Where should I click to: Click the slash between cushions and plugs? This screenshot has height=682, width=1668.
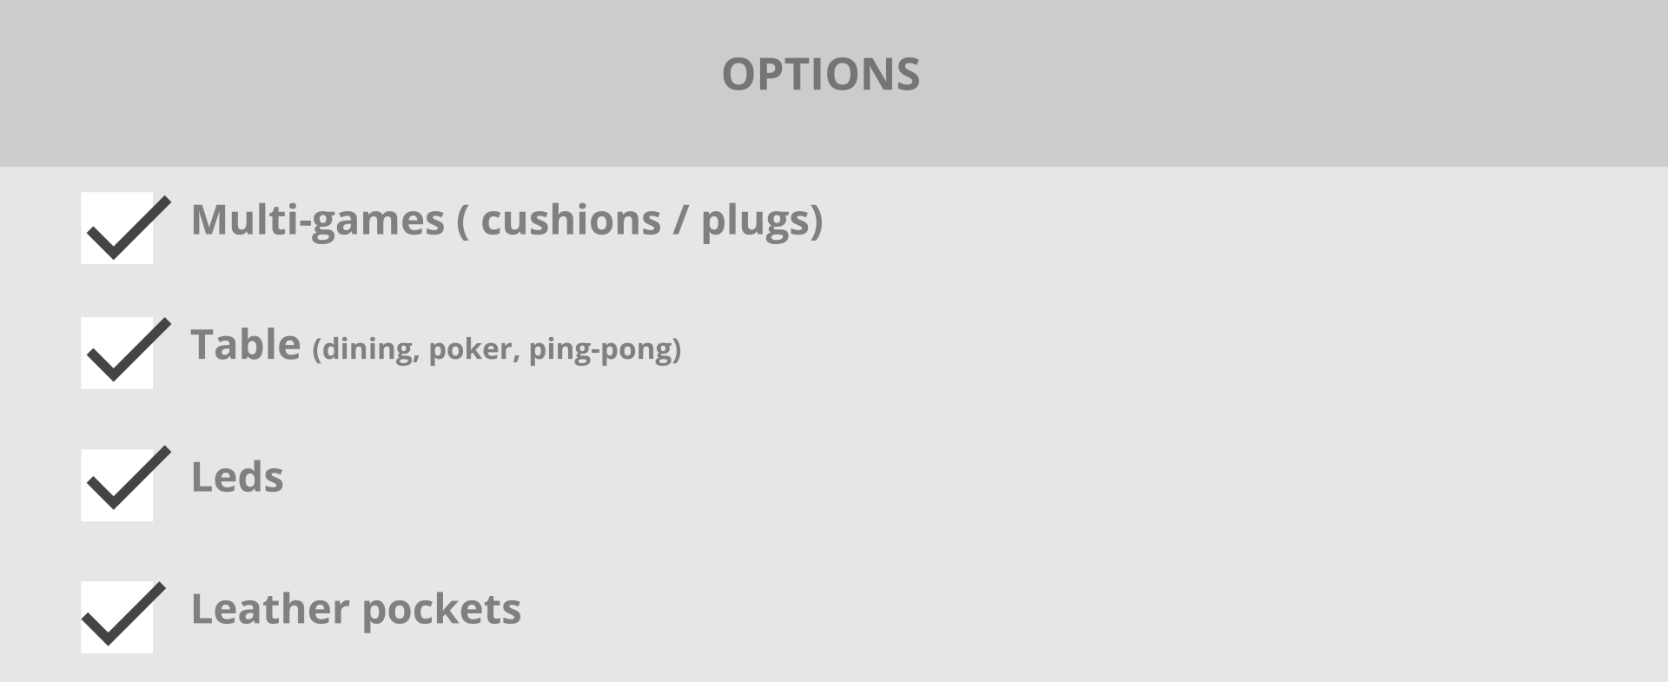pos(680,221)
